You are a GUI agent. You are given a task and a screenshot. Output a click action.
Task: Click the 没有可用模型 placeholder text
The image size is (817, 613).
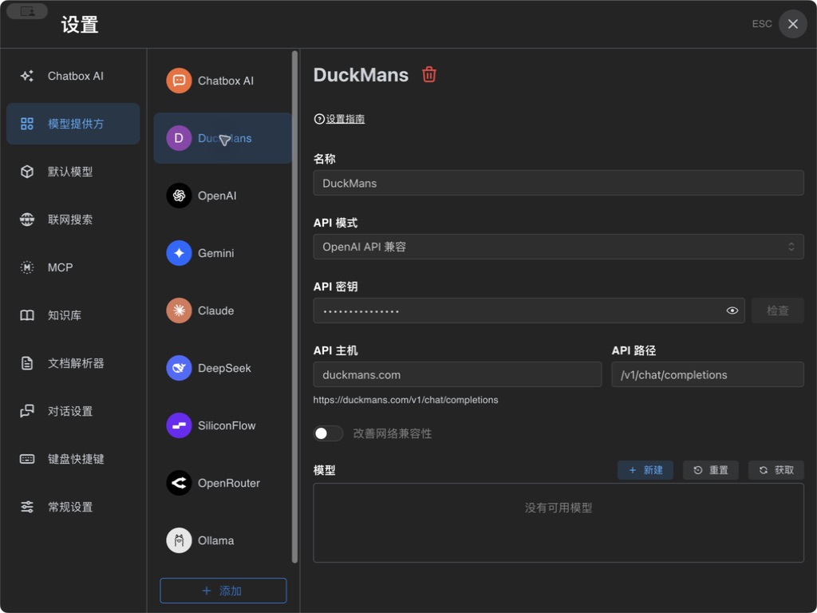click(558, 508)
